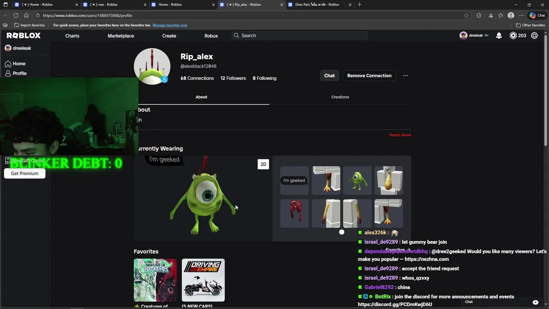Screen dimensions: 549x309
Task: Open browser settings and more ellipsis
Action: [x=521, y=15]
